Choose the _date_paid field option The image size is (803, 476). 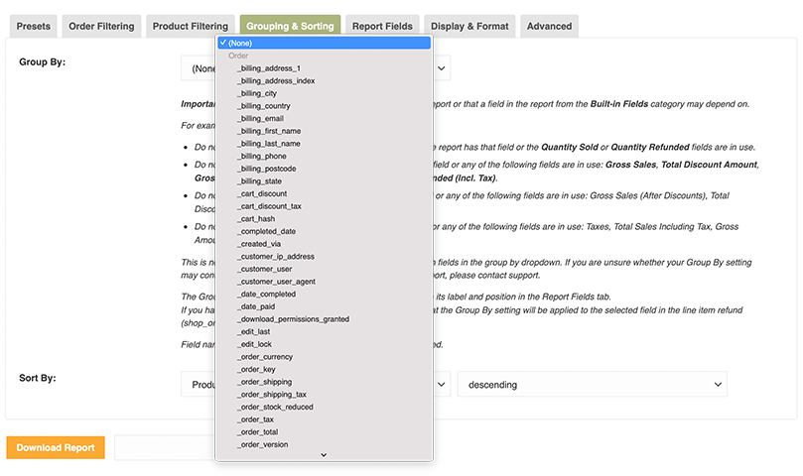[256, 306]
